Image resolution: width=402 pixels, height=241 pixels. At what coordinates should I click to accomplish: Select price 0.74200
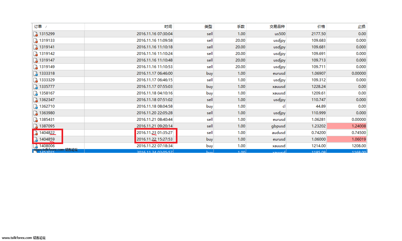point(318,133)
